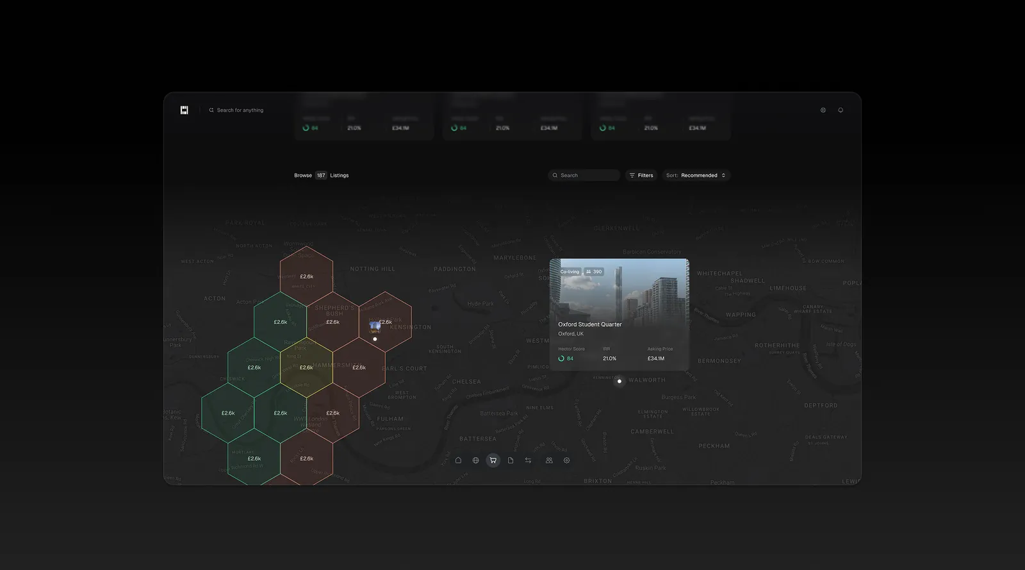Click the Search for anything field
The height and width of the screenshot is (570, 1025).
[x=236, y=110]
